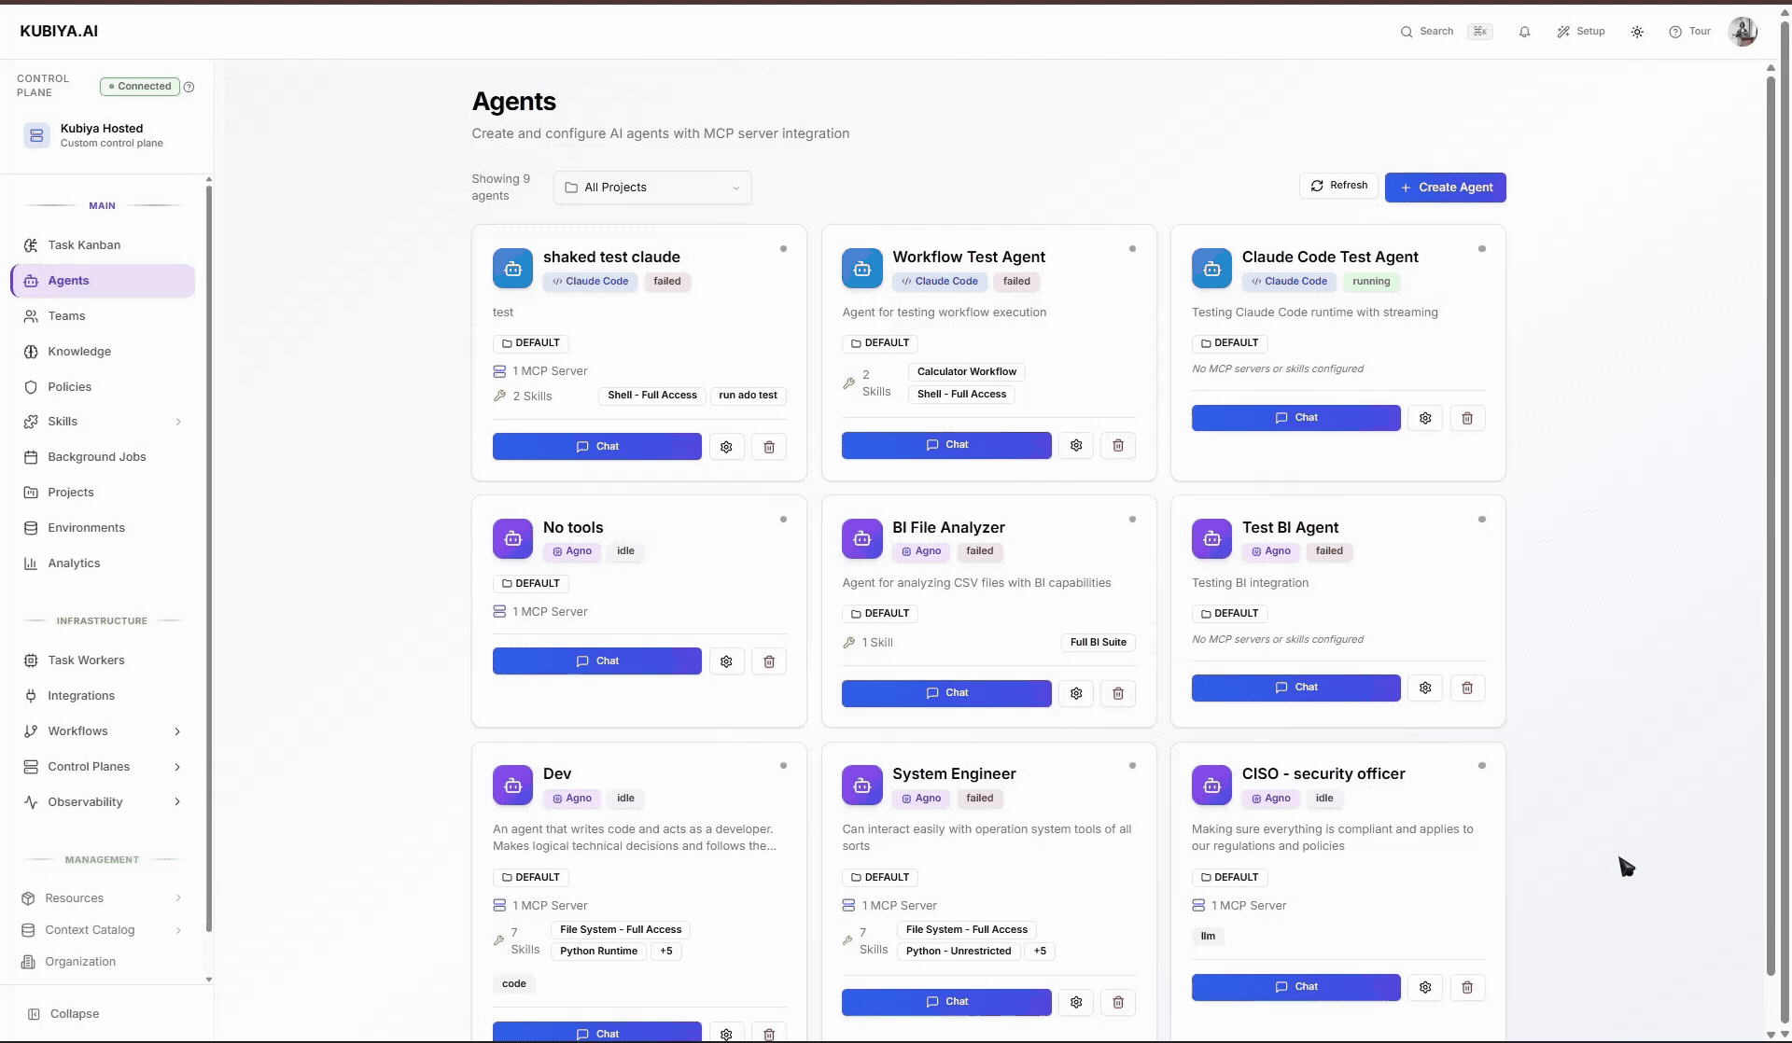The height and width of the screenshot is (1043, 1792).
Task: Select Task Kanban in the sidebar
Action: pyautogui.click(x=84, y=244)
